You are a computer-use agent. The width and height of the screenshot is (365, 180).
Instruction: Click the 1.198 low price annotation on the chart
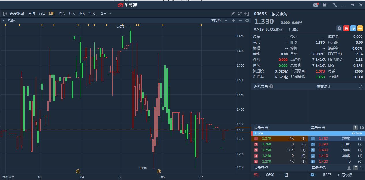(143, 168)
